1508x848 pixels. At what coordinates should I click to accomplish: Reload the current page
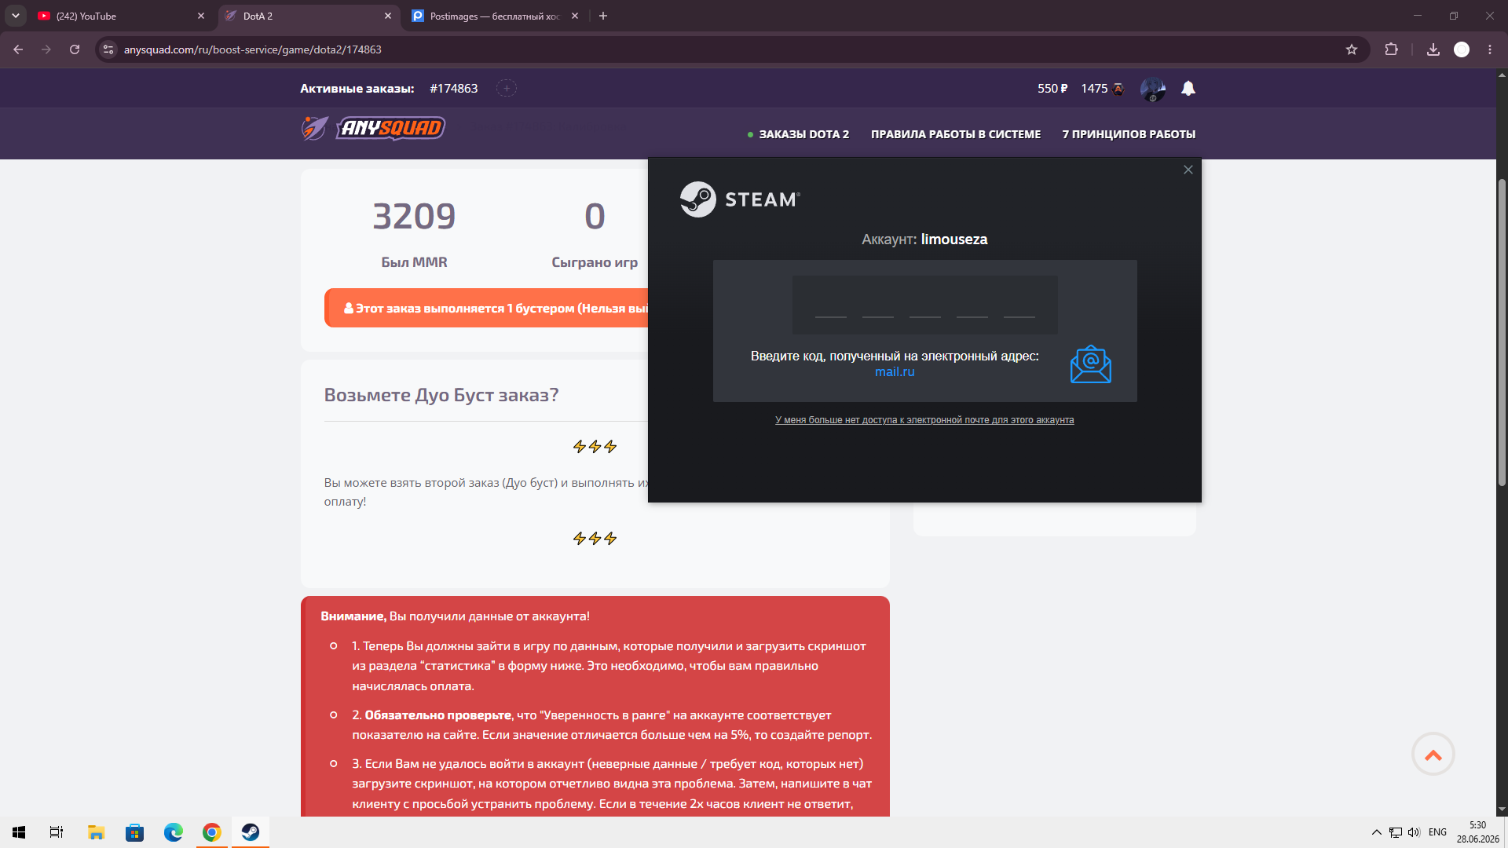coord(75,49)
